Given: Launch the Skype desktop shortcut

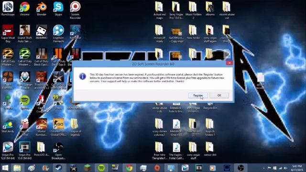Looking at the screenshot, I should [x=58, y=9].
